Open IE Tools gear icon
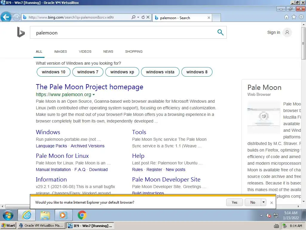The width and height of the screenshot is (306, 230). [x=301, y=17]
